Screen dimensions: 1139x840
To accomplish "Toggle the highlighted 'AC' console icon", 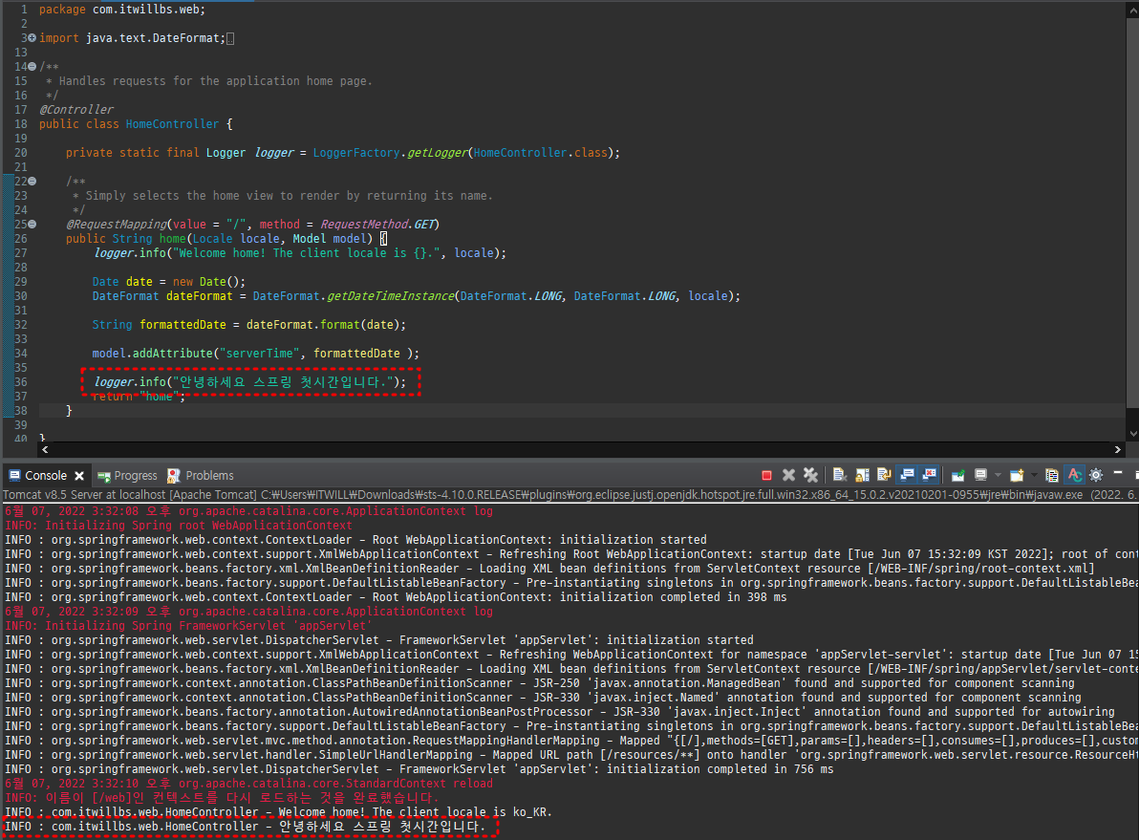I will pyautogui.click(x=1074, y=475).
